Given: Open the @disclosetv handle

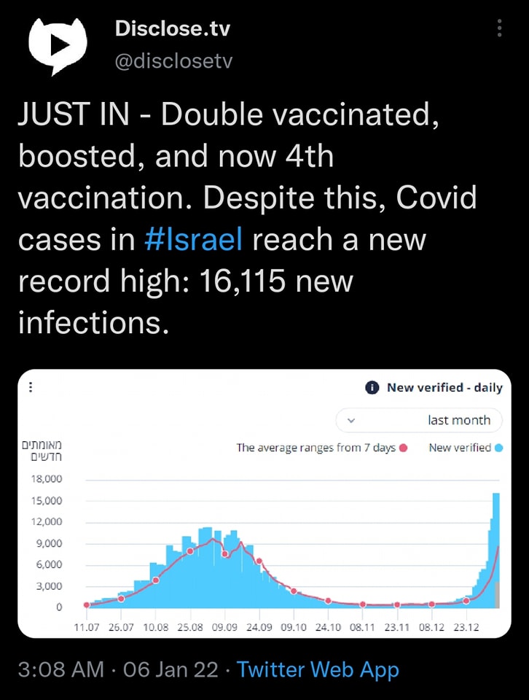Looking at the screenshot, I should [173, 61].
